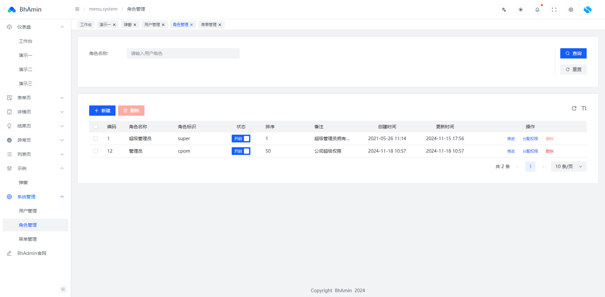Expand the 结果页 menu group
The height and width of the screenshot is (297, 605).
click(62, 126)
